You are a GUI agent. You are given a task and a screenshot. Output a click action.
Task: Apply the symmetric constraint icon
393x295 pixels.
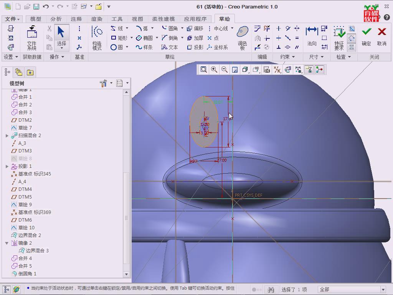pos(297,28)
